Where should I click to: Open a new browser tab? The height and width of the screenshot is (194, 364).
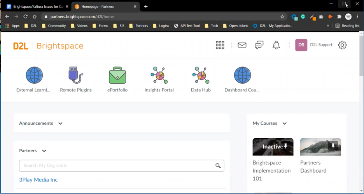tap(146, 7)
